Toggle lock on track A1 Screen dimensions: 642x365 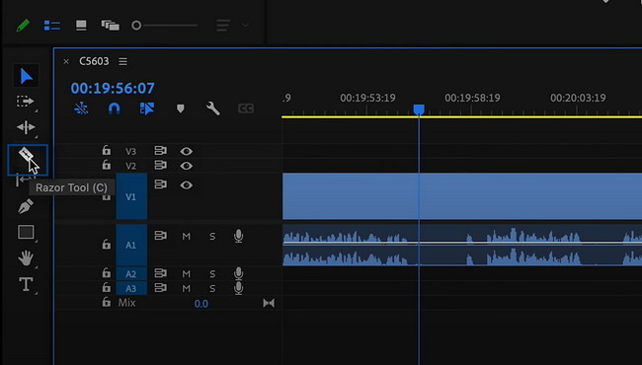(x=107, y=244)
